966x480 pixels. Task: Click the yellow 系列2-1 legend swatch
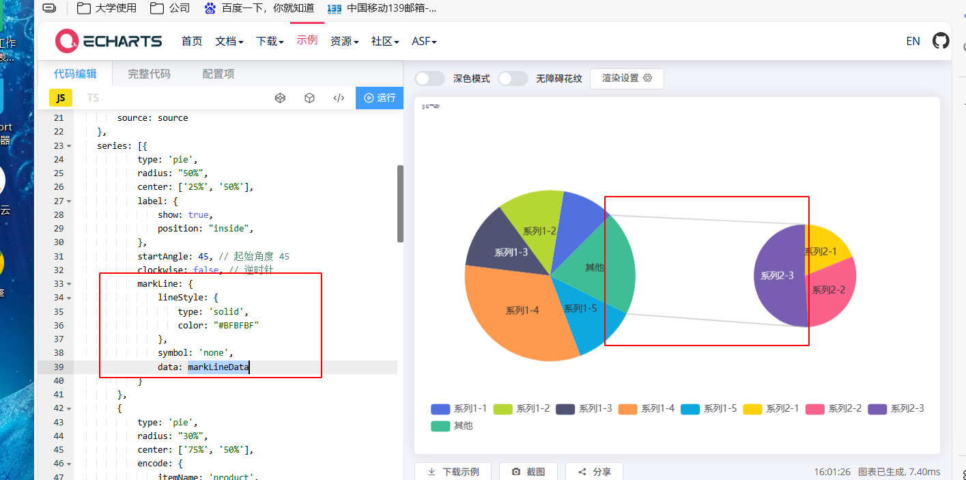(x=752, y=408)
